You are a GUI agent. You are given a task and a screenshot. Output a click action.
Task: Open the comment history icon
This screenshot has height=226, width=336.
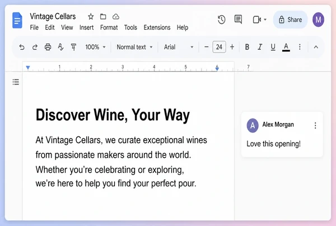click(238, 20)
